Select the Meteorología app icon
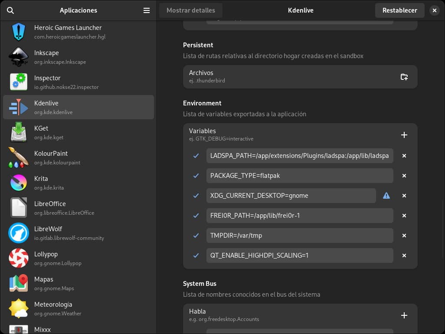Image resolution: width=445 pixels, height=334 pixels. point(19,308)
